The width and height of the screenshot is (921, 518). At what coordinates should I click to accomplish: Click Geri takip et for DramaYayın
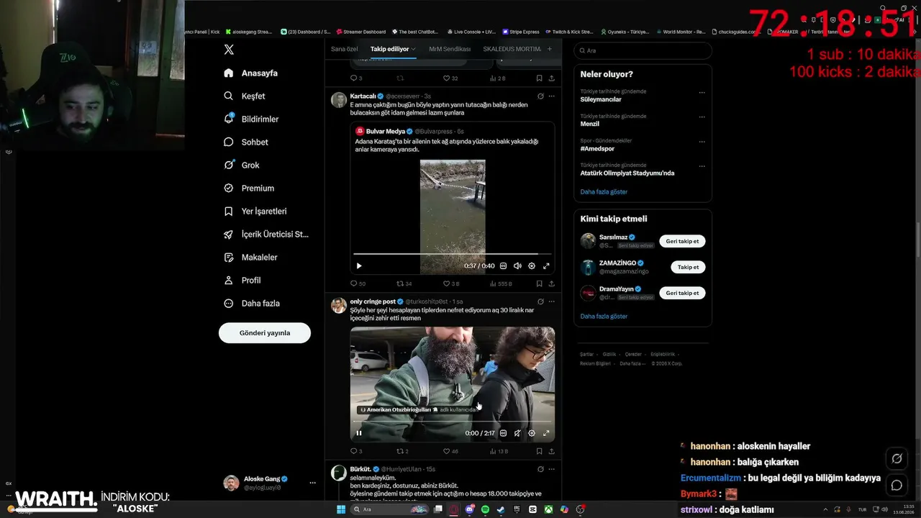pos(682,293)
